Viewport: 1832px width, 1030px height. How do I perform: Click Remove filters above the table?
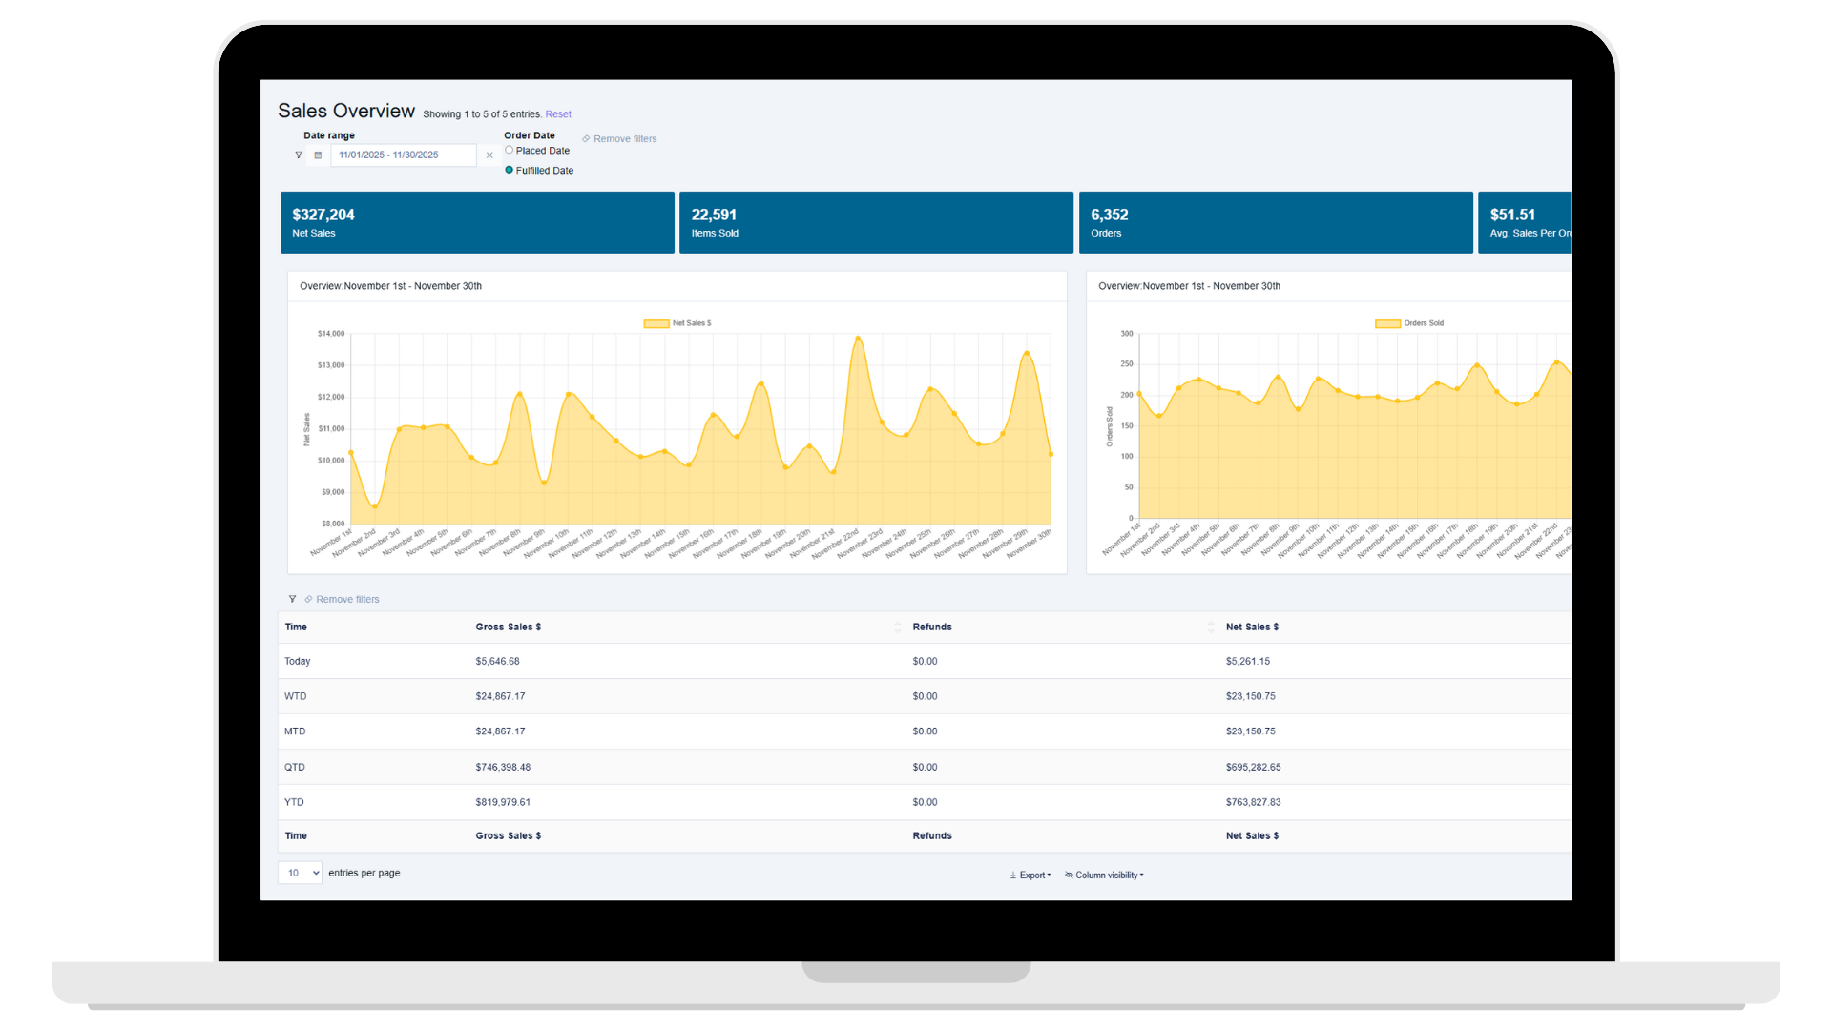(x=346, y=599)
